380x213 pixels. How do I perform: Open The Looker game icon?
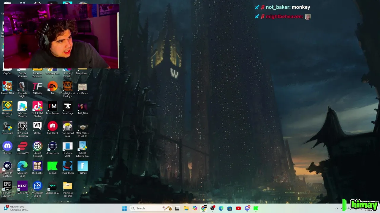coord(37,168)
